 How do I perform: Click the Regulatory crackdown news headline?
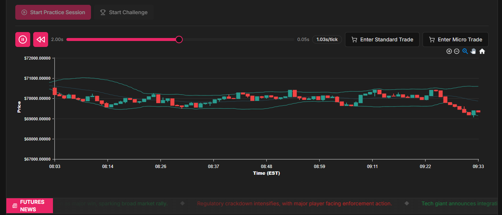[295, 203]
